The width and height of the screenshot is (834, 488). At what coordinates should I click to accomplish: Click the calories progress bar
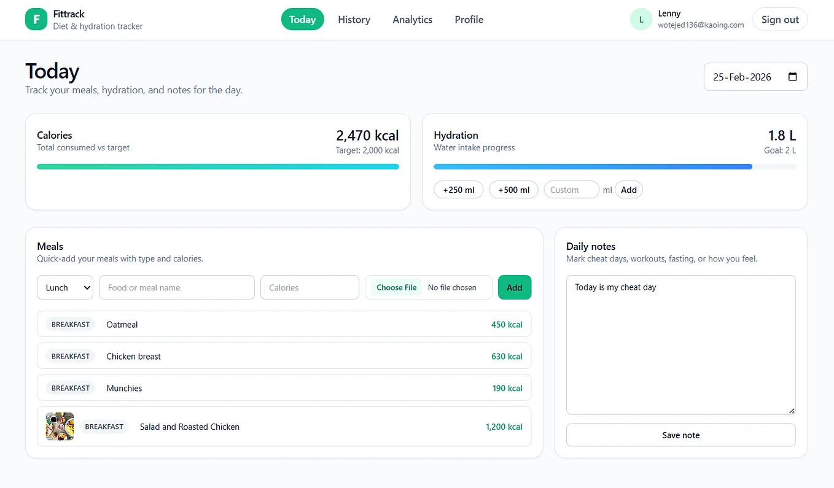pos(218,166)
